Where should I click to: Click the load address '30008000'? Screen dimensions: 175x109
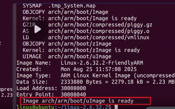(73, 88)
